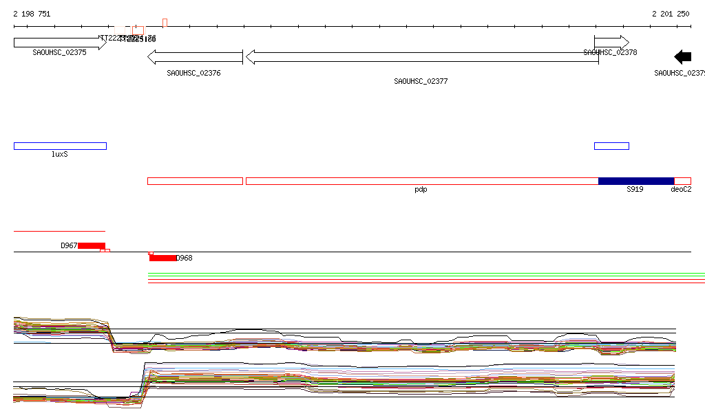Select the red-outlined pdp annotation bar
The height and width of the screenshot is (420, 705).
(421, 181)
